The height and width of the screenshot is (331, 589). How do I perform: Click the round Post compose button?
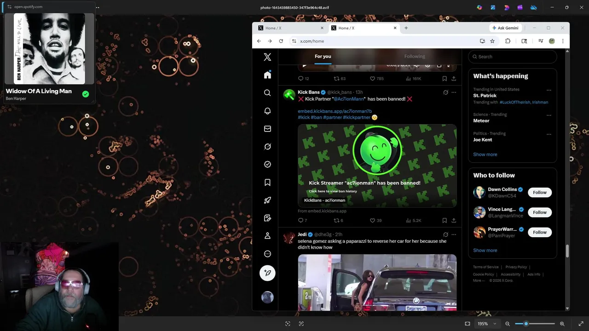coord(267,273)
